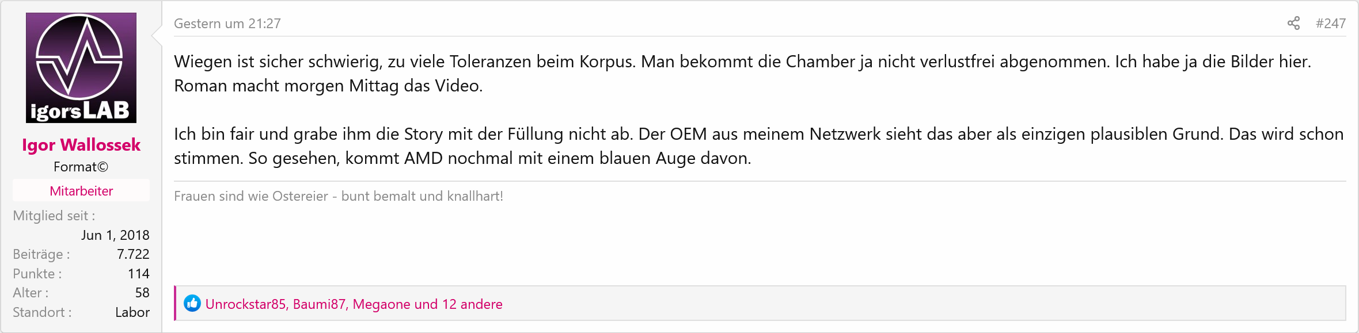Click the 7.722 Beiträge count
1359x333 pixels.
tap(133, 254)
